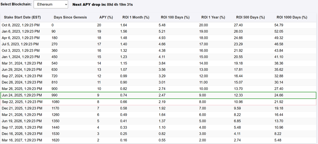Select the Jul 5, 2023 stake date cell

20,44
